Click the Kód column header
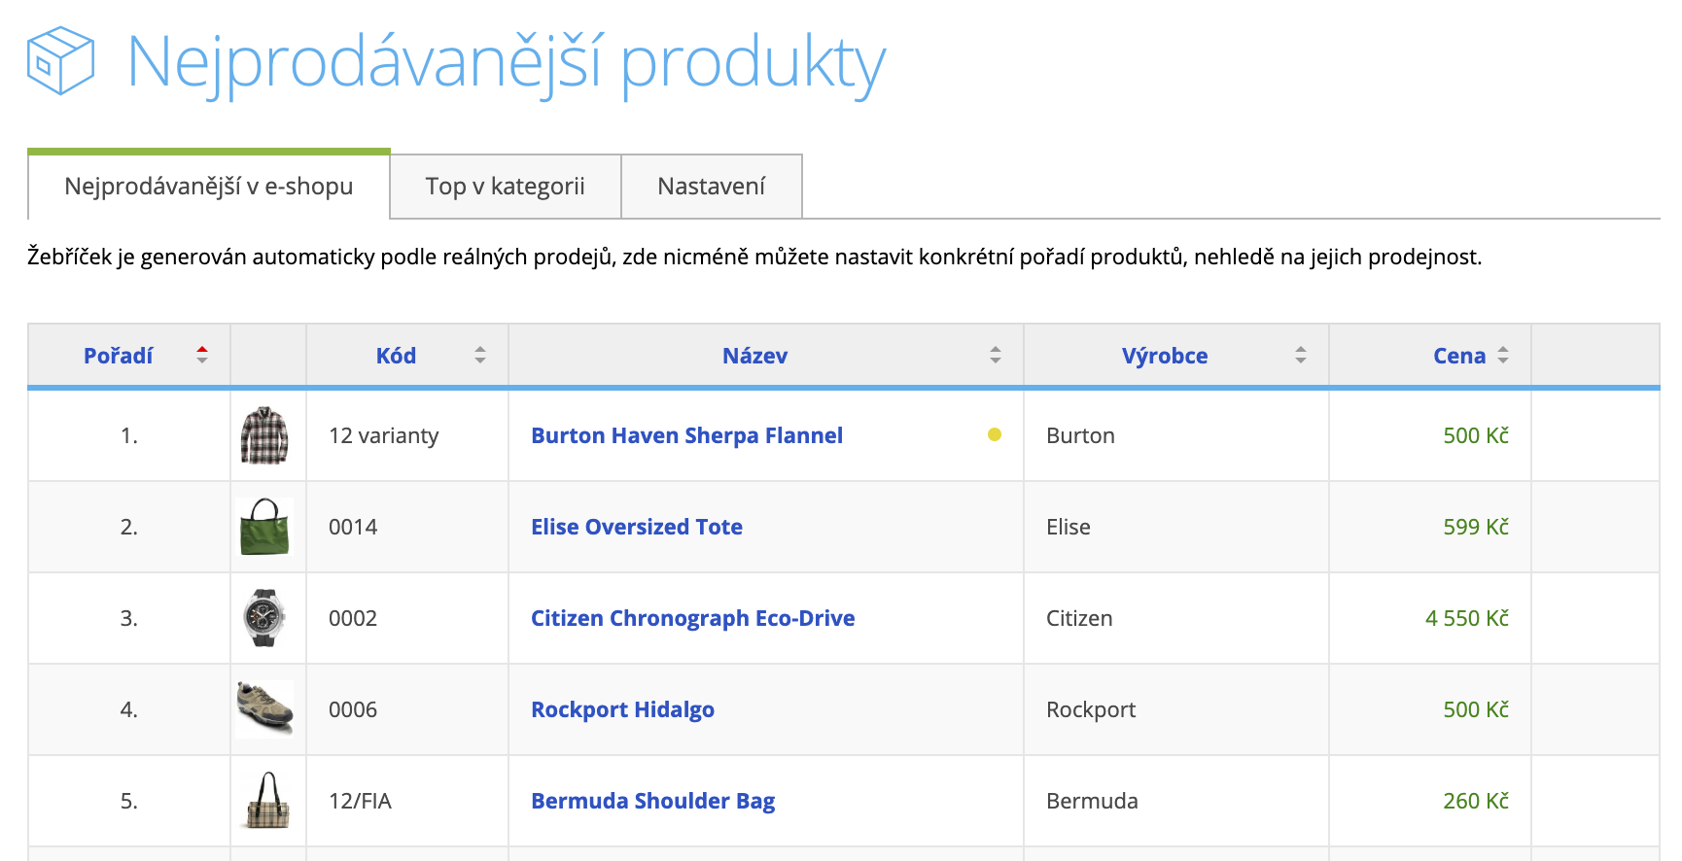The image size is (1682, 861). [x=396, y=356]
